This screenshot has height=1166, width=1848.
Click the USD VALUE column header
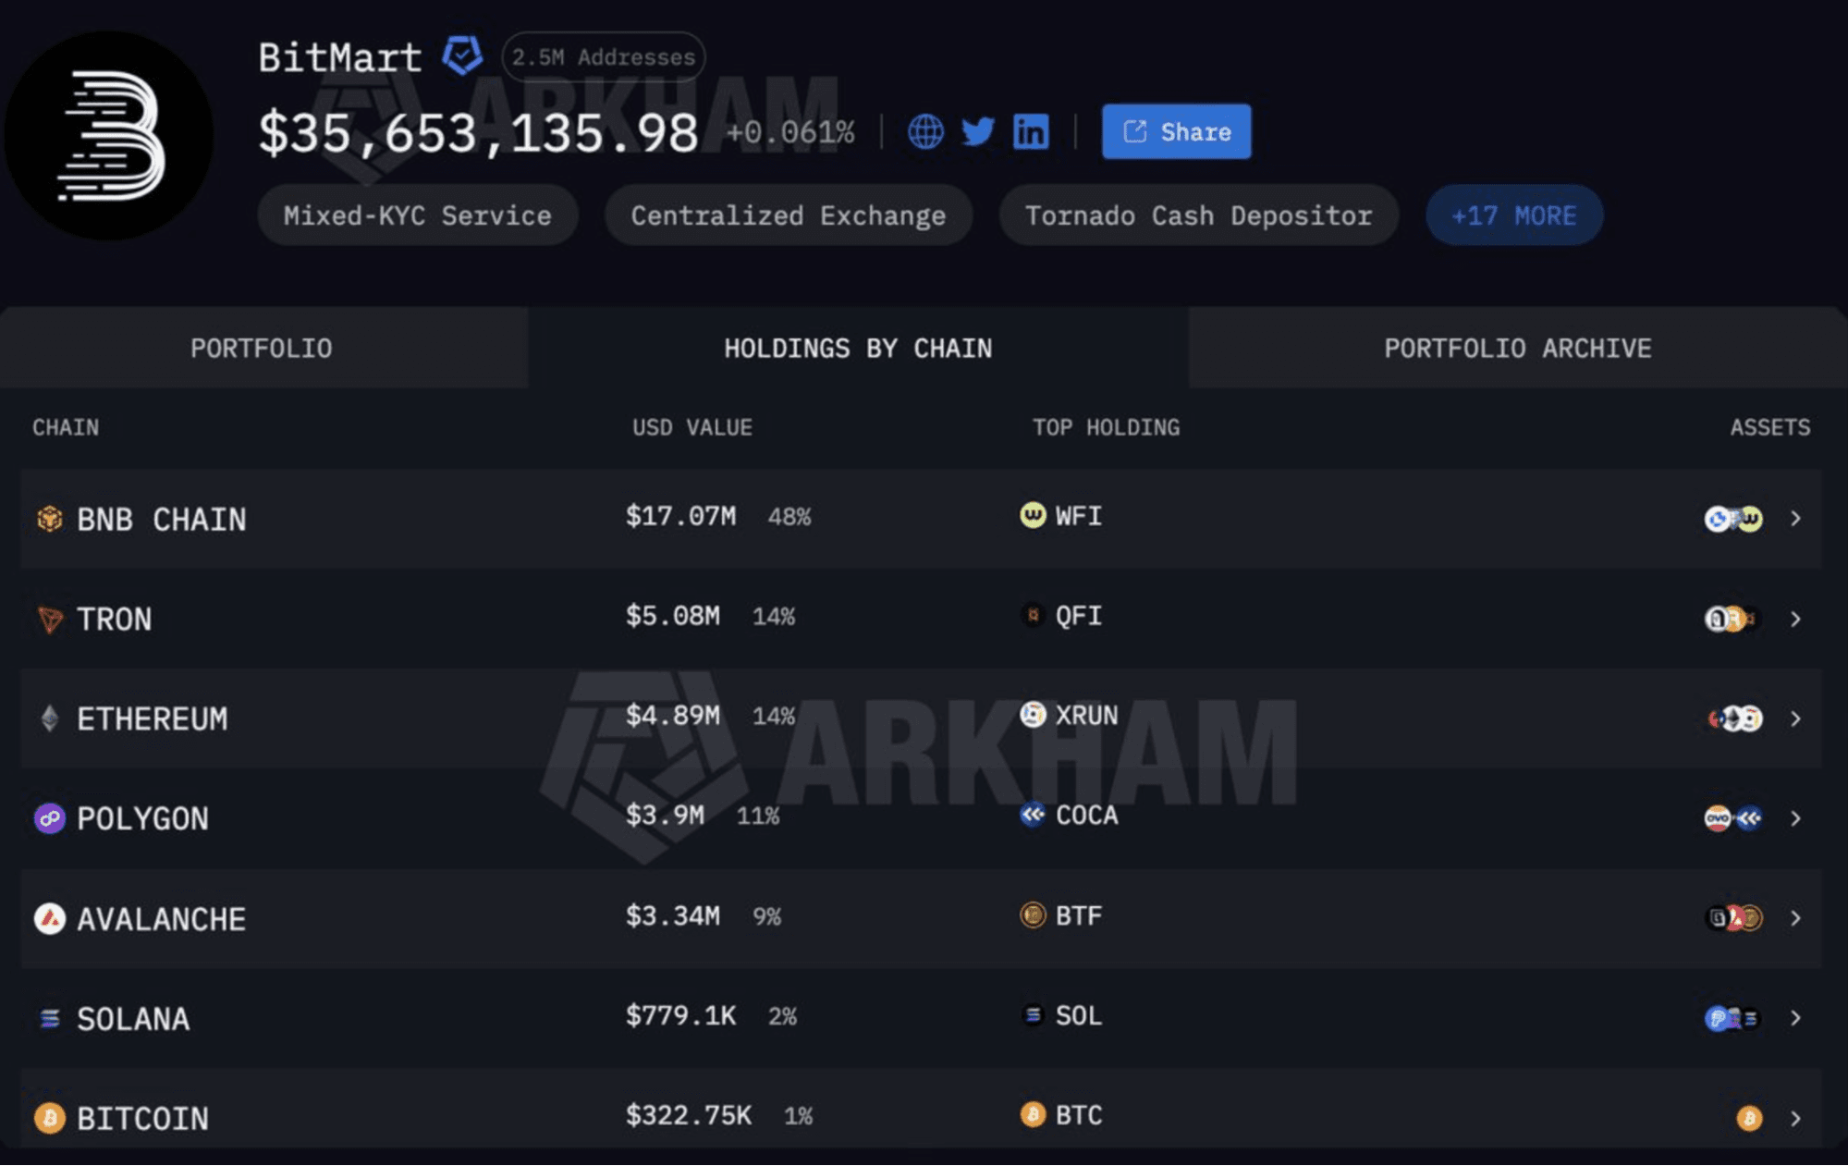692,427
